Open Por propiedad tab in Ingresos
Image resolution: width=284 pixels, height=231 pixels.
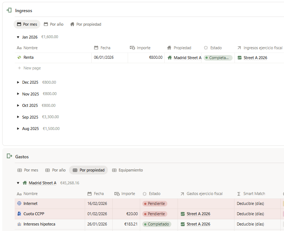pos(85,24)
